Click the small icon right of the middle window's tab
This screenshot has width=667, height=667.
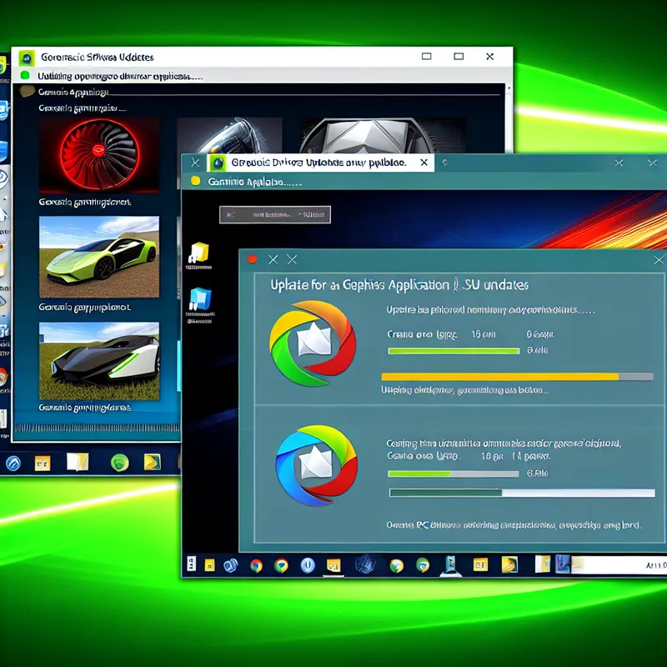click(445, 163)
